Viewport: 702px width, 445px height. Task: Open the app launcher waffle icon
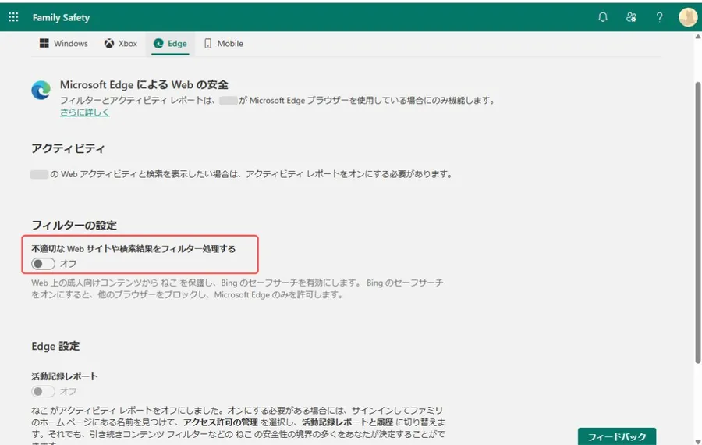click(x=13, y=17)
